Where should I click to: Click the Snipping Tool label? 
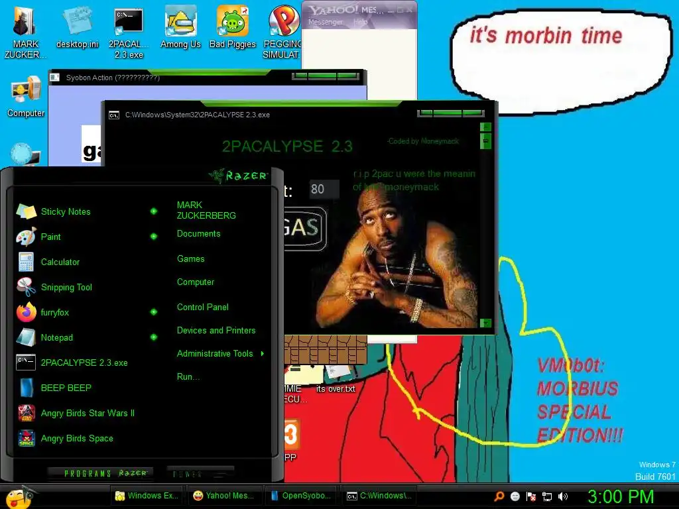click(66, 288)
